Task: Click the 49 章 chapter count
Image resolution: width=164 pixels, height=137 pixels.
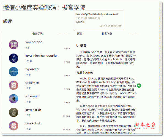Action: [x=28, y=75]
